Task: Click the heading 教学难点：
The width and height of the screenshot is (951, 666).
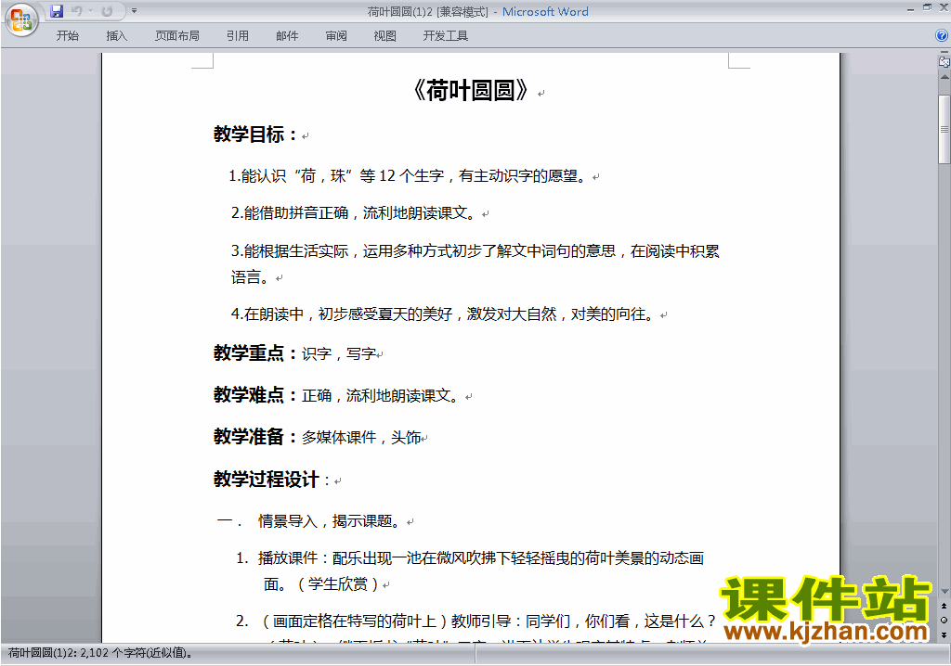Action: point(255,395)
